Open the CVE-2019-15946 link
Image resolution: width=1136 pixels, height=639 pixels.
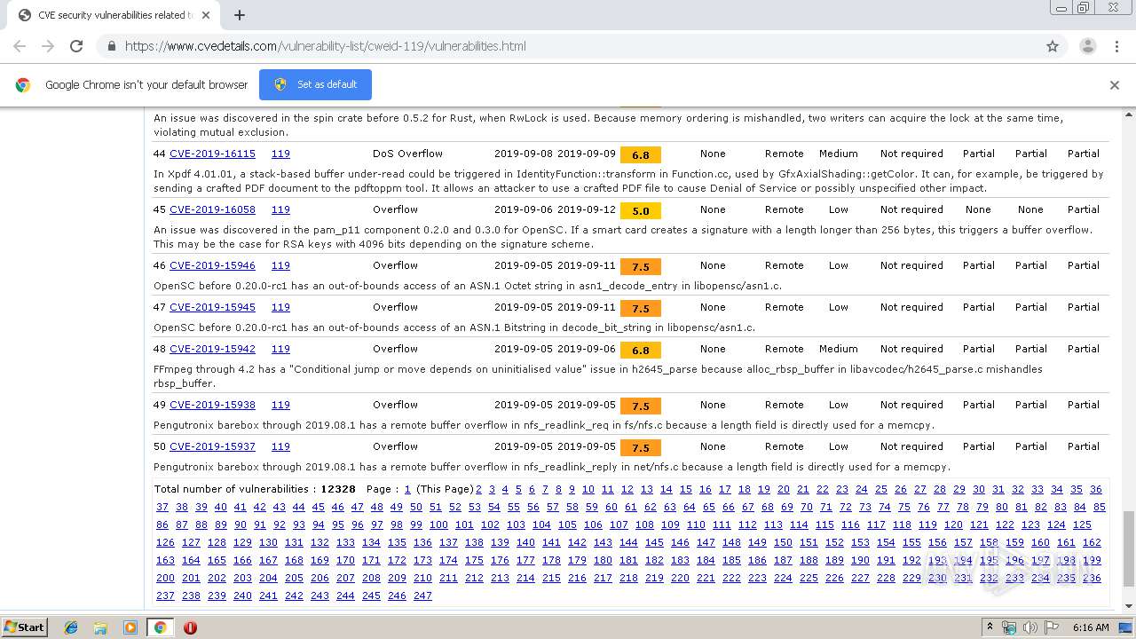[212, 265]
